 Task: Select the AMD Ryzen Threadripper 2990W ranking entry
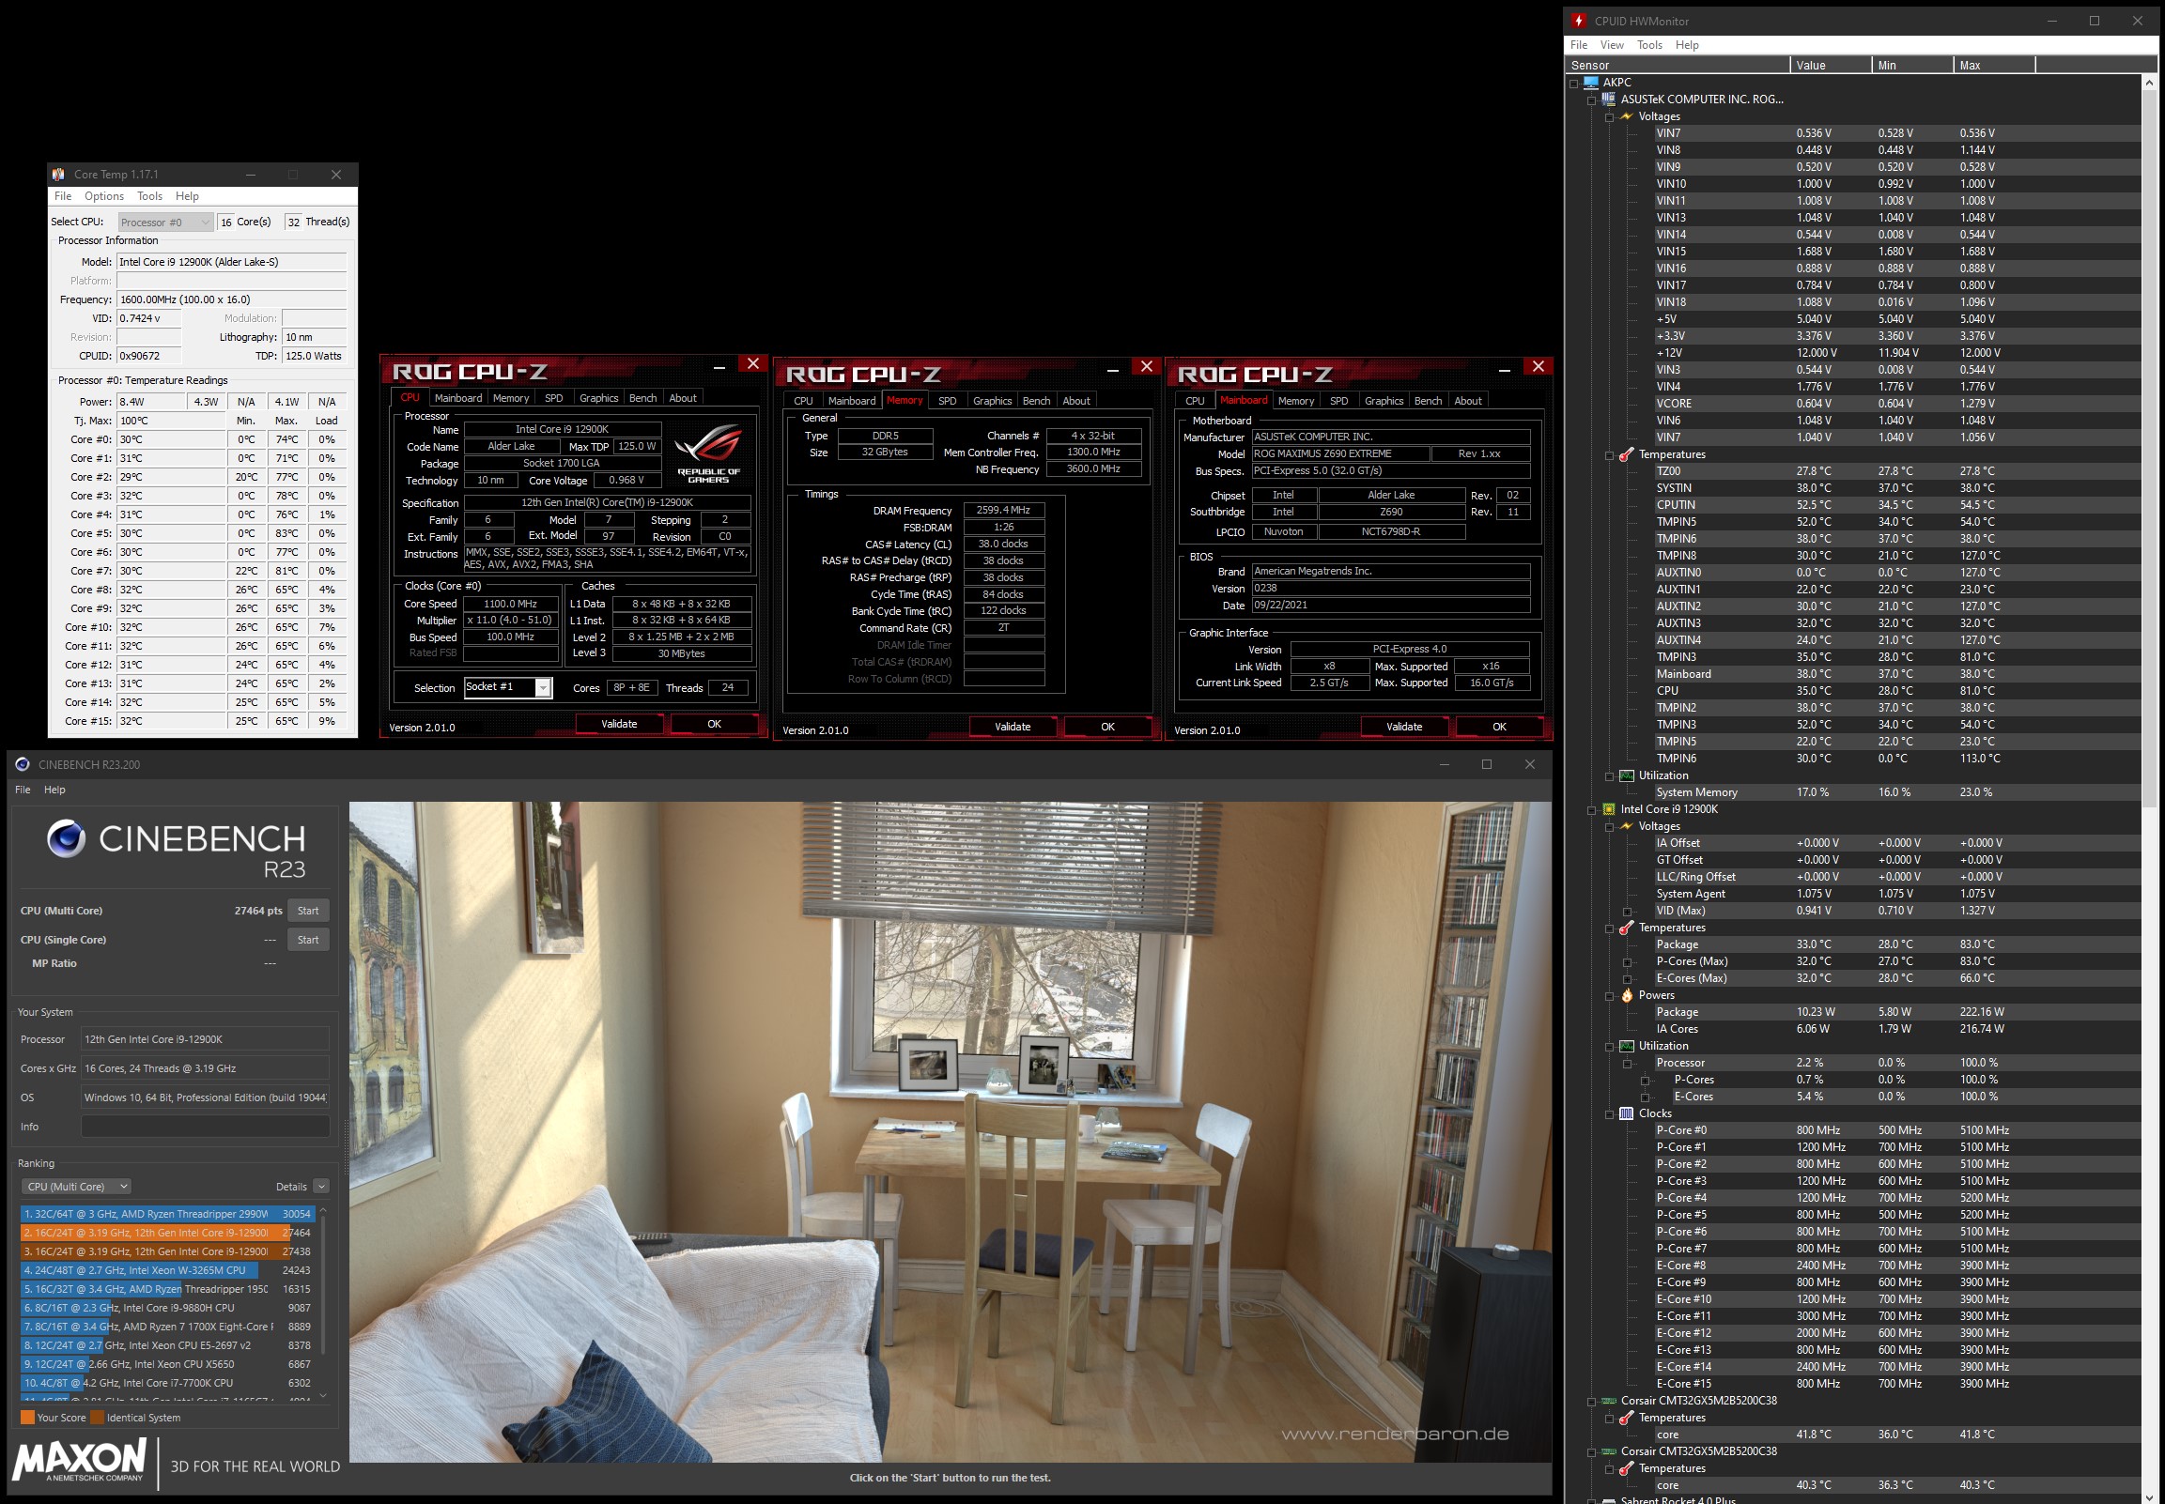(167, 1215)
